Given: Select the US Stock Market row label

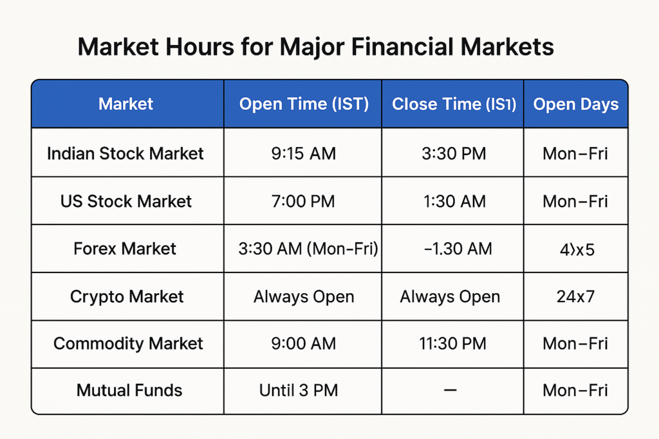Looking at the screenshot, I should click(x=125, y=201).
